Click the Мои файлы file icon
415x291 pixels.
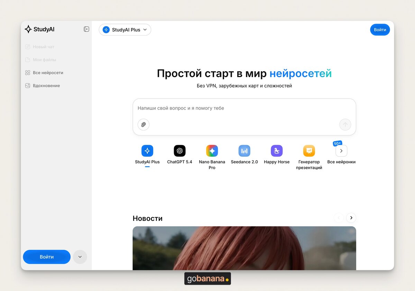28,60
